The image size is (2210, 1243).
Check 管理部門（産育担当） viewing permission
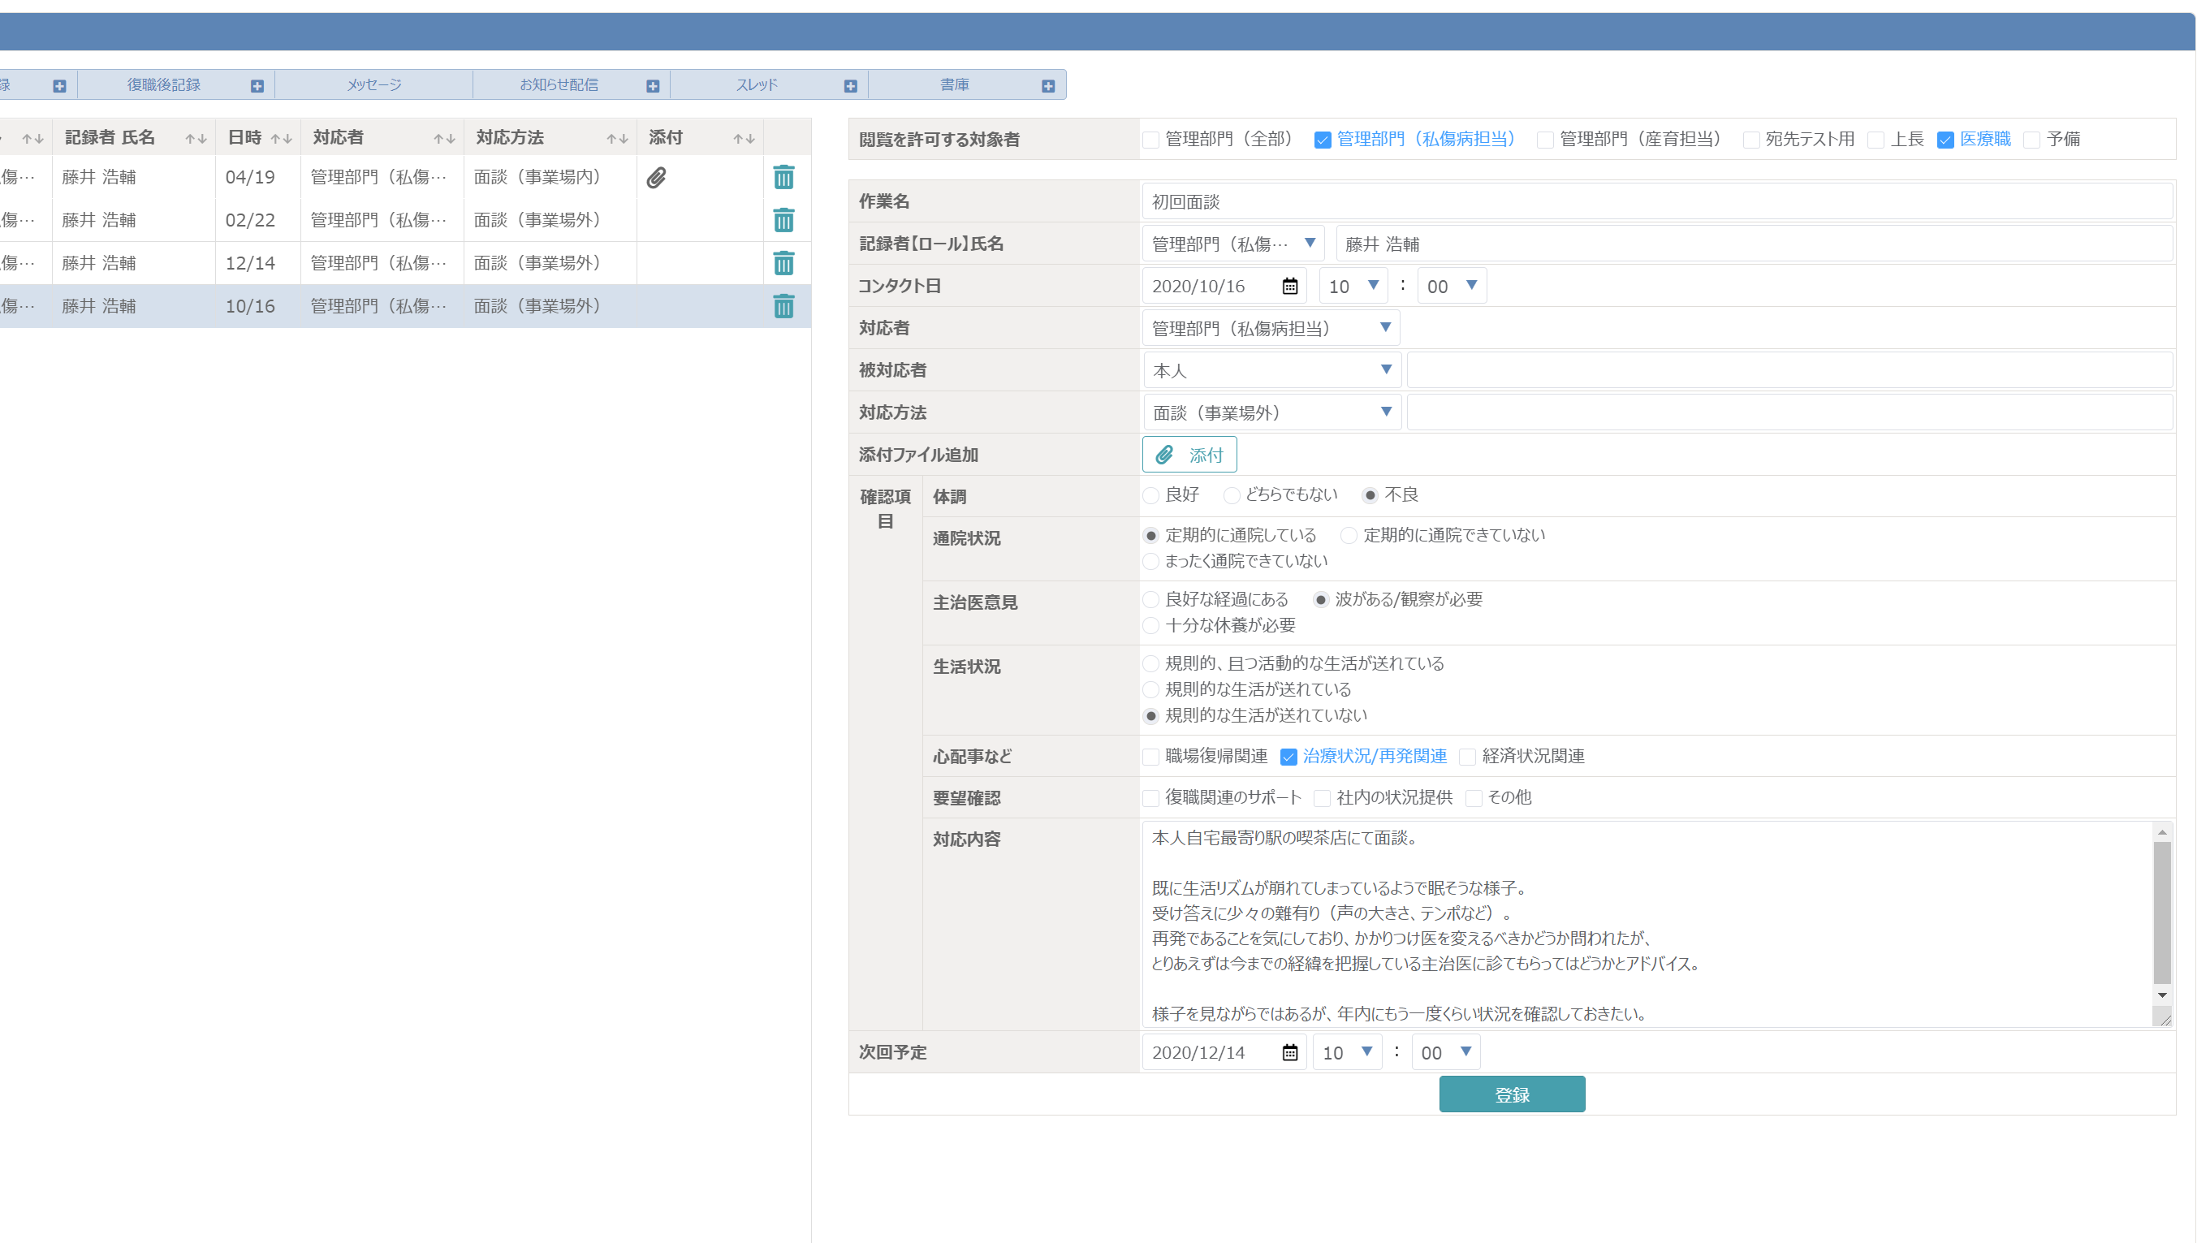click(x=1545, y=140)
